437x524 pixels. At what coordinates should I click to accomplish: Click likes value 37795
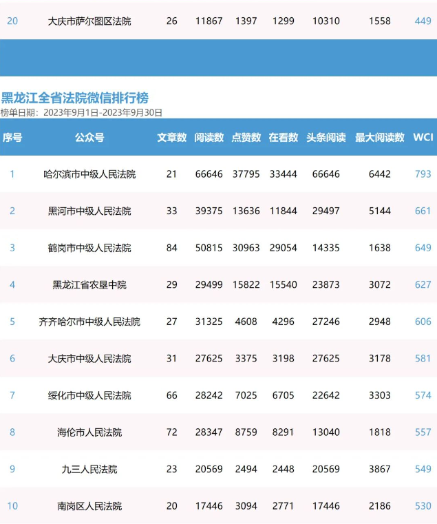tap(246, 174)
